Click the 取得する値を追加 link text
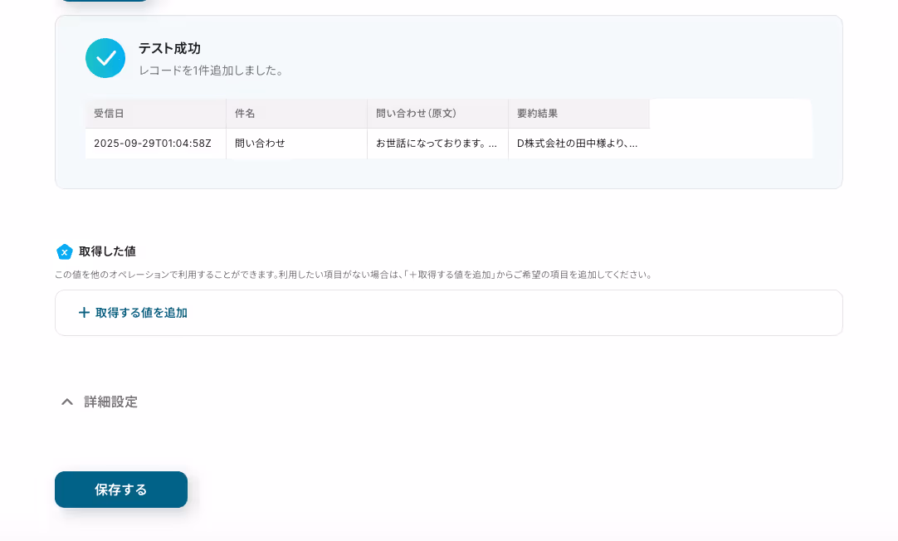This screenshot has height=541, width=898. pos(141,313)
